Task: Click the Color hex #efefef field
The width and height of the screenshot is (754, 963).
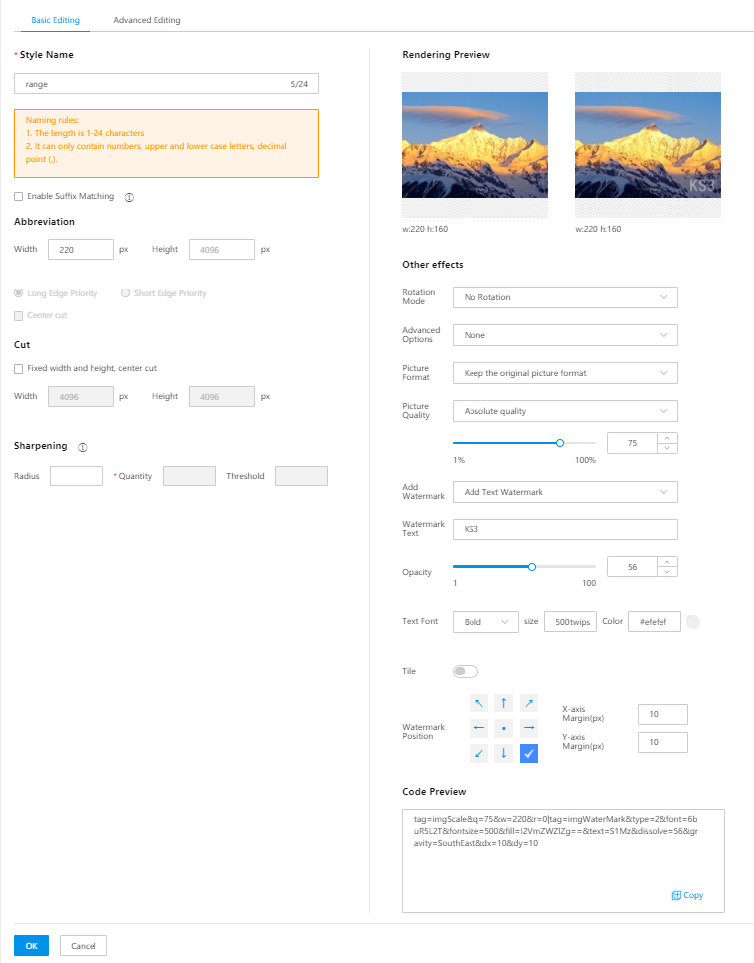Action: pyautogui.click(x=655, y=622)
